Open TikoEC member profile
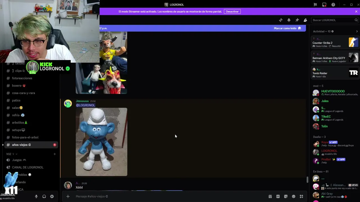 coord(335,118)
